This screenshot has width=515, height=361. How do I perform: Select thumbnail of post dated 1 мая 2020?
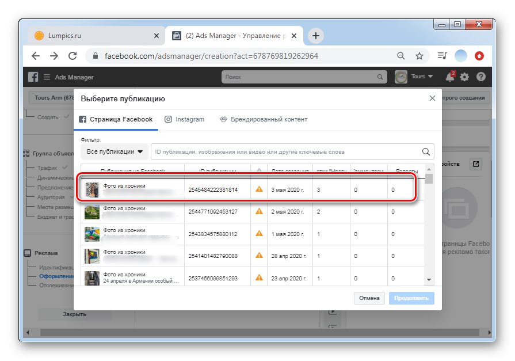pyautogui.click(x=92, y=234)
